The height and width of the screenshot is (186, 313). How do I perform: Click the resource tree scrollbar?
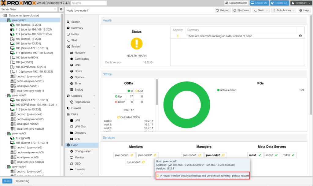click(x=62, y=80)
